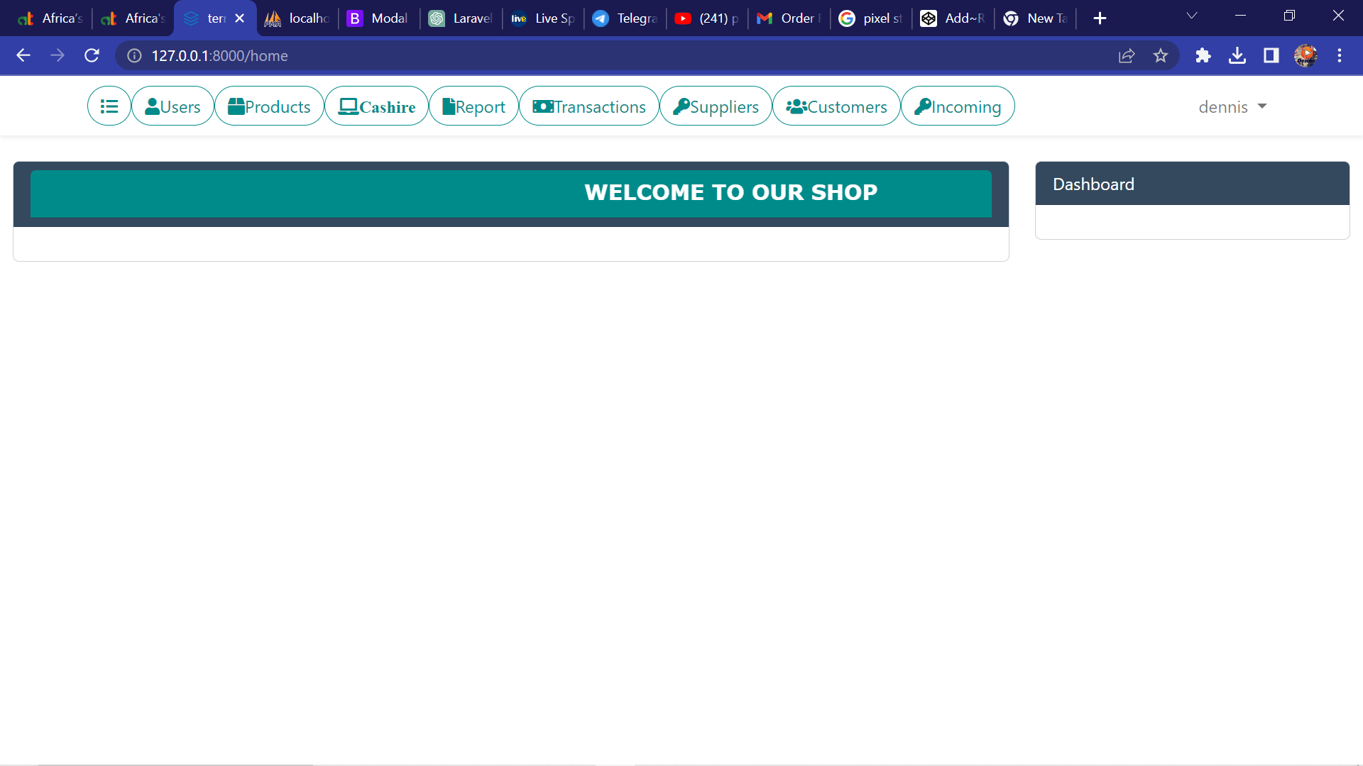Open the Chrome profile avatar
Image resolution: width=1363 pixels, height=766 pixels.
pyautogui.click(x=1305, y=55)
